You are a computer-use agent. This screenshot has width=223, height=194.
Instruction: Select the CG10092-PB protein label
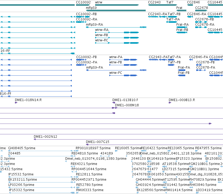[86, 57]
